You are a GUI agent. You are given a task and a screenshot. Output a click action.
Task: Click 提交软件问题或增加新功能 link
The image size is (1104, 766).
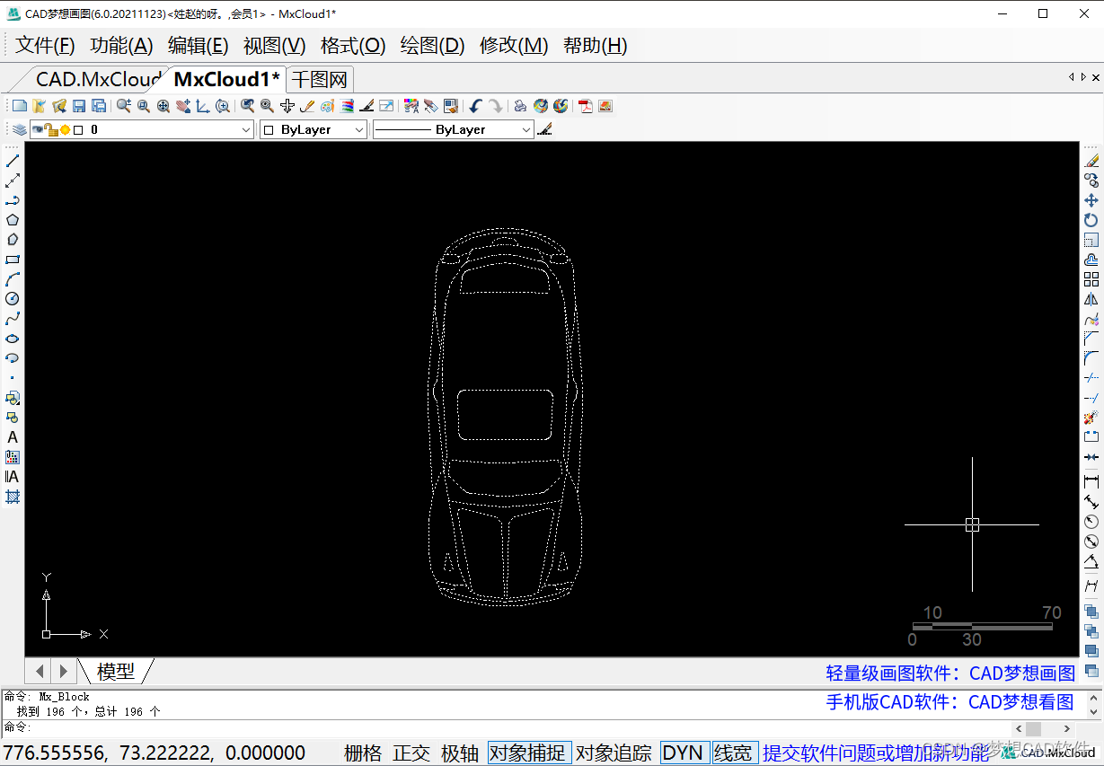876,753
